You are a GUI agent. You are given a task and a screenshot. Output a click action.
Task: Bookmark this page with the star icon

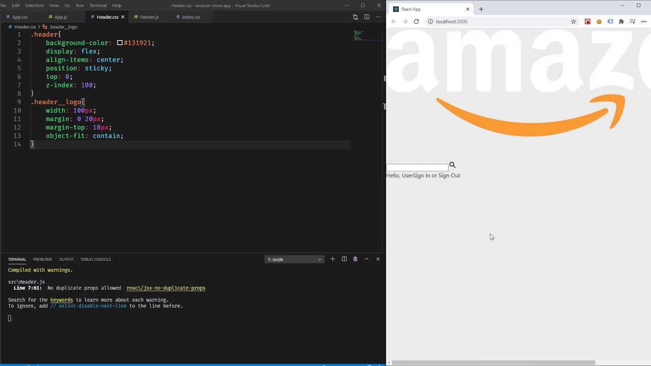573,21
